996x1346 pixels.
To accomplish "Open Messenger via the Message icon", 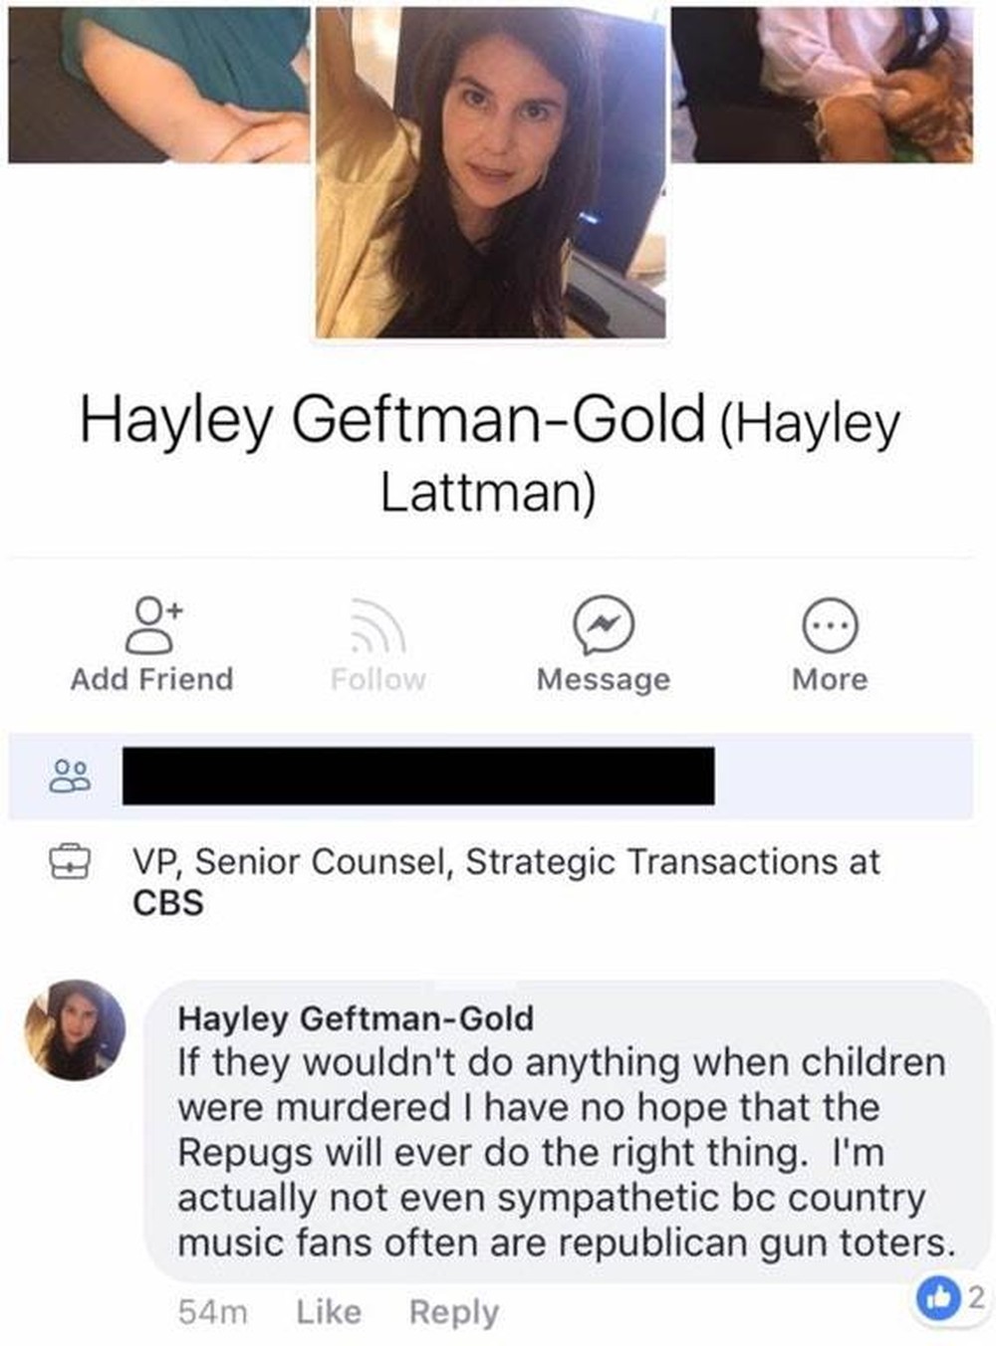I will coord(604,625).
